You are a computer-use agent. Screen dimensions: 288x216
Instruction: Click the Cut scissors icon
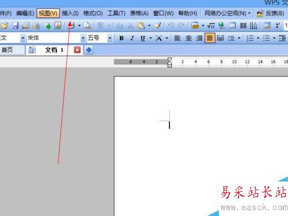coord(131,25)
